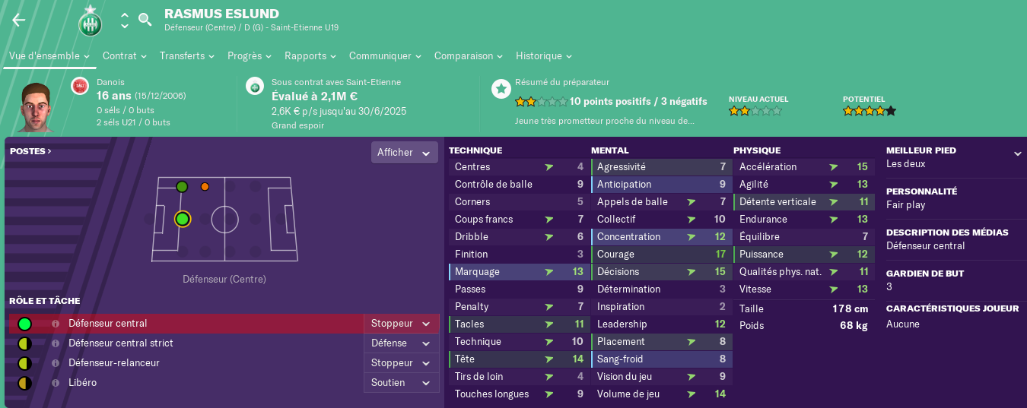Click the info icon beside Libéro
This screenshot has height=408, width=1027.
(x=56, y=383)
